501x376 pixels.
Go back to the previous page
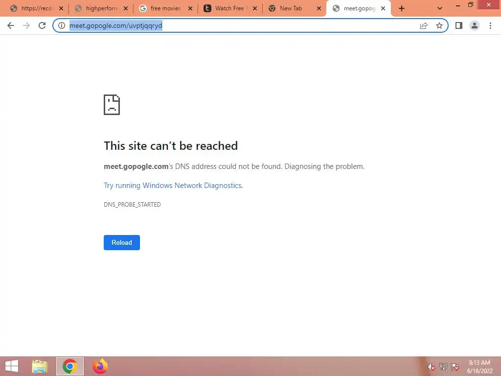(11, 25)
